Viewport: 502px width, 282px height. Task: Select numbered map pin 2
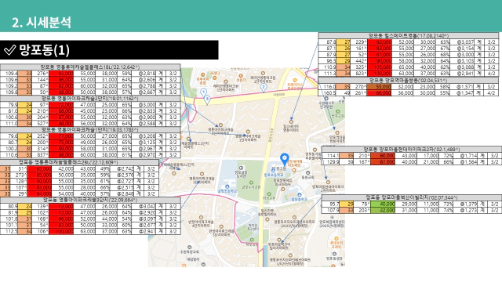point(264,87)
